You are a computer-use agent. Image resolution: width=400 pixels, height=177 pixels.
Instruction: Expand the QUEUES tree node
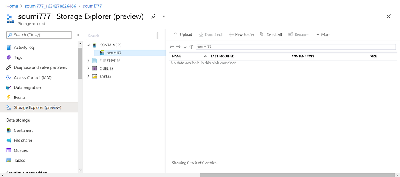tap(89, 68)
